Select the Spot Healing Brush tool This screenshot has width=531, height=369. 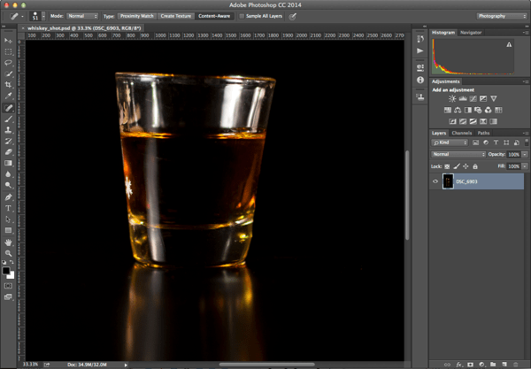(9, 107)
